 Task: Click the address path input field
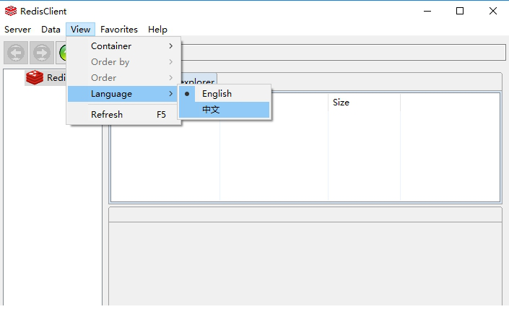click(343, 52)
